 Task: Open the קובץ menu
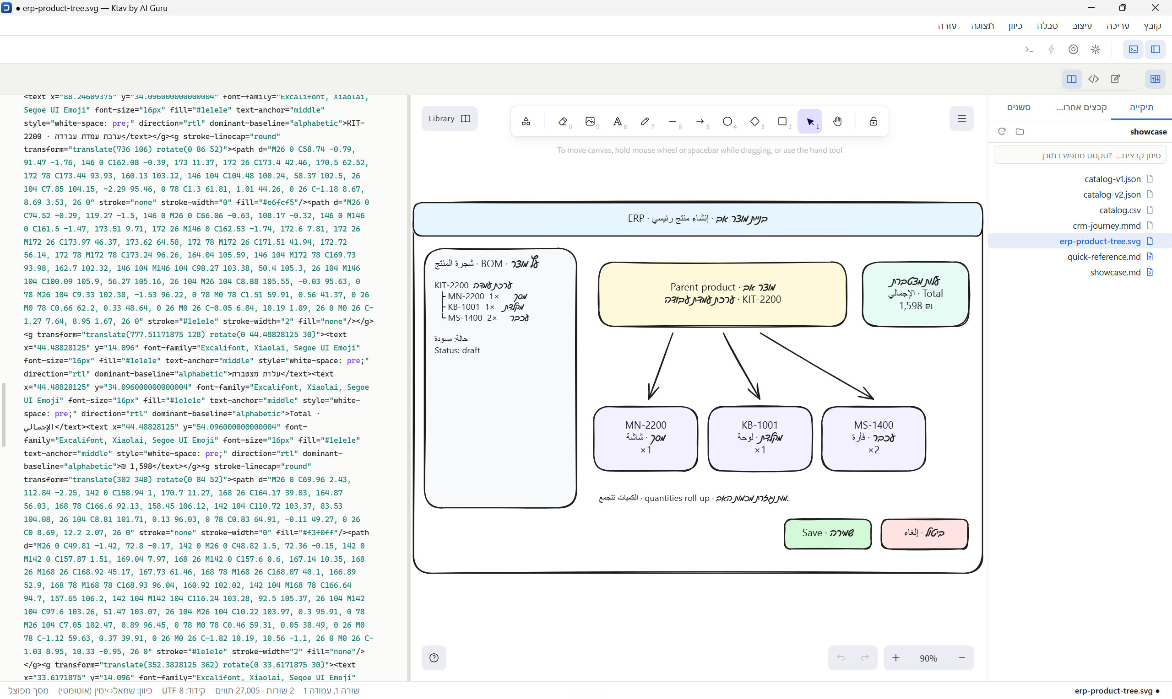click(1152, 26)
